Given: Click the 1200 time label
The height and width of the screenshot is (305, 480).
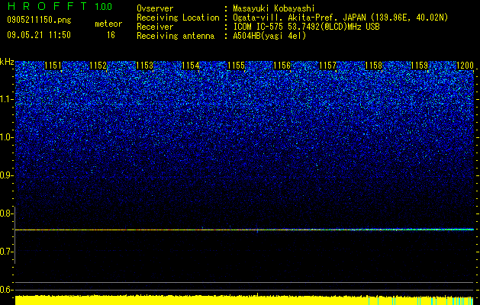Looking at the screenshot, I should coord(465,66).
